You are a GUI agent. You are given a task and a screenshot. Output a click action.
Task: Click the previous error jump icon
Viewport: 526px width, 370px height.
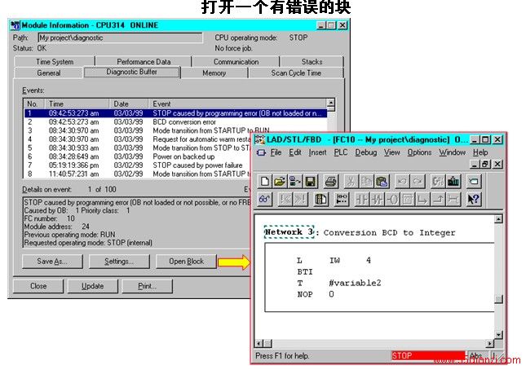(x=285, y=200)
